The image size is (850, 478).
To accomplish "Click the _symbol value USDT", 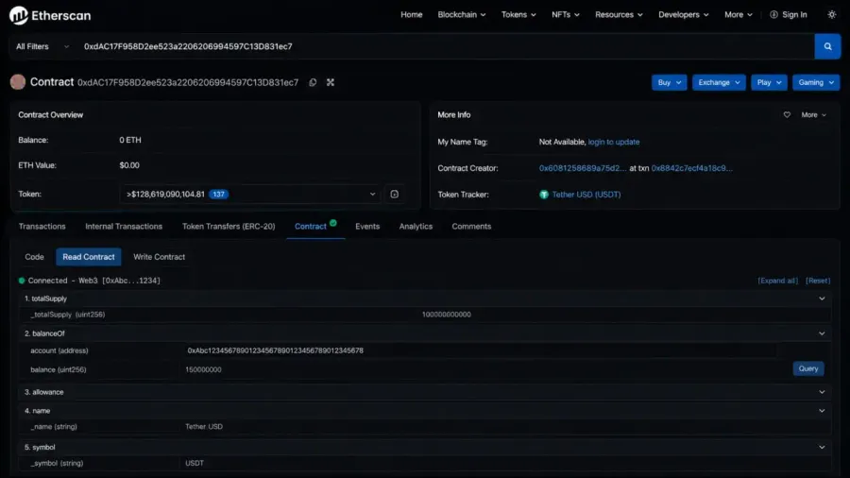I will point(195,464).
